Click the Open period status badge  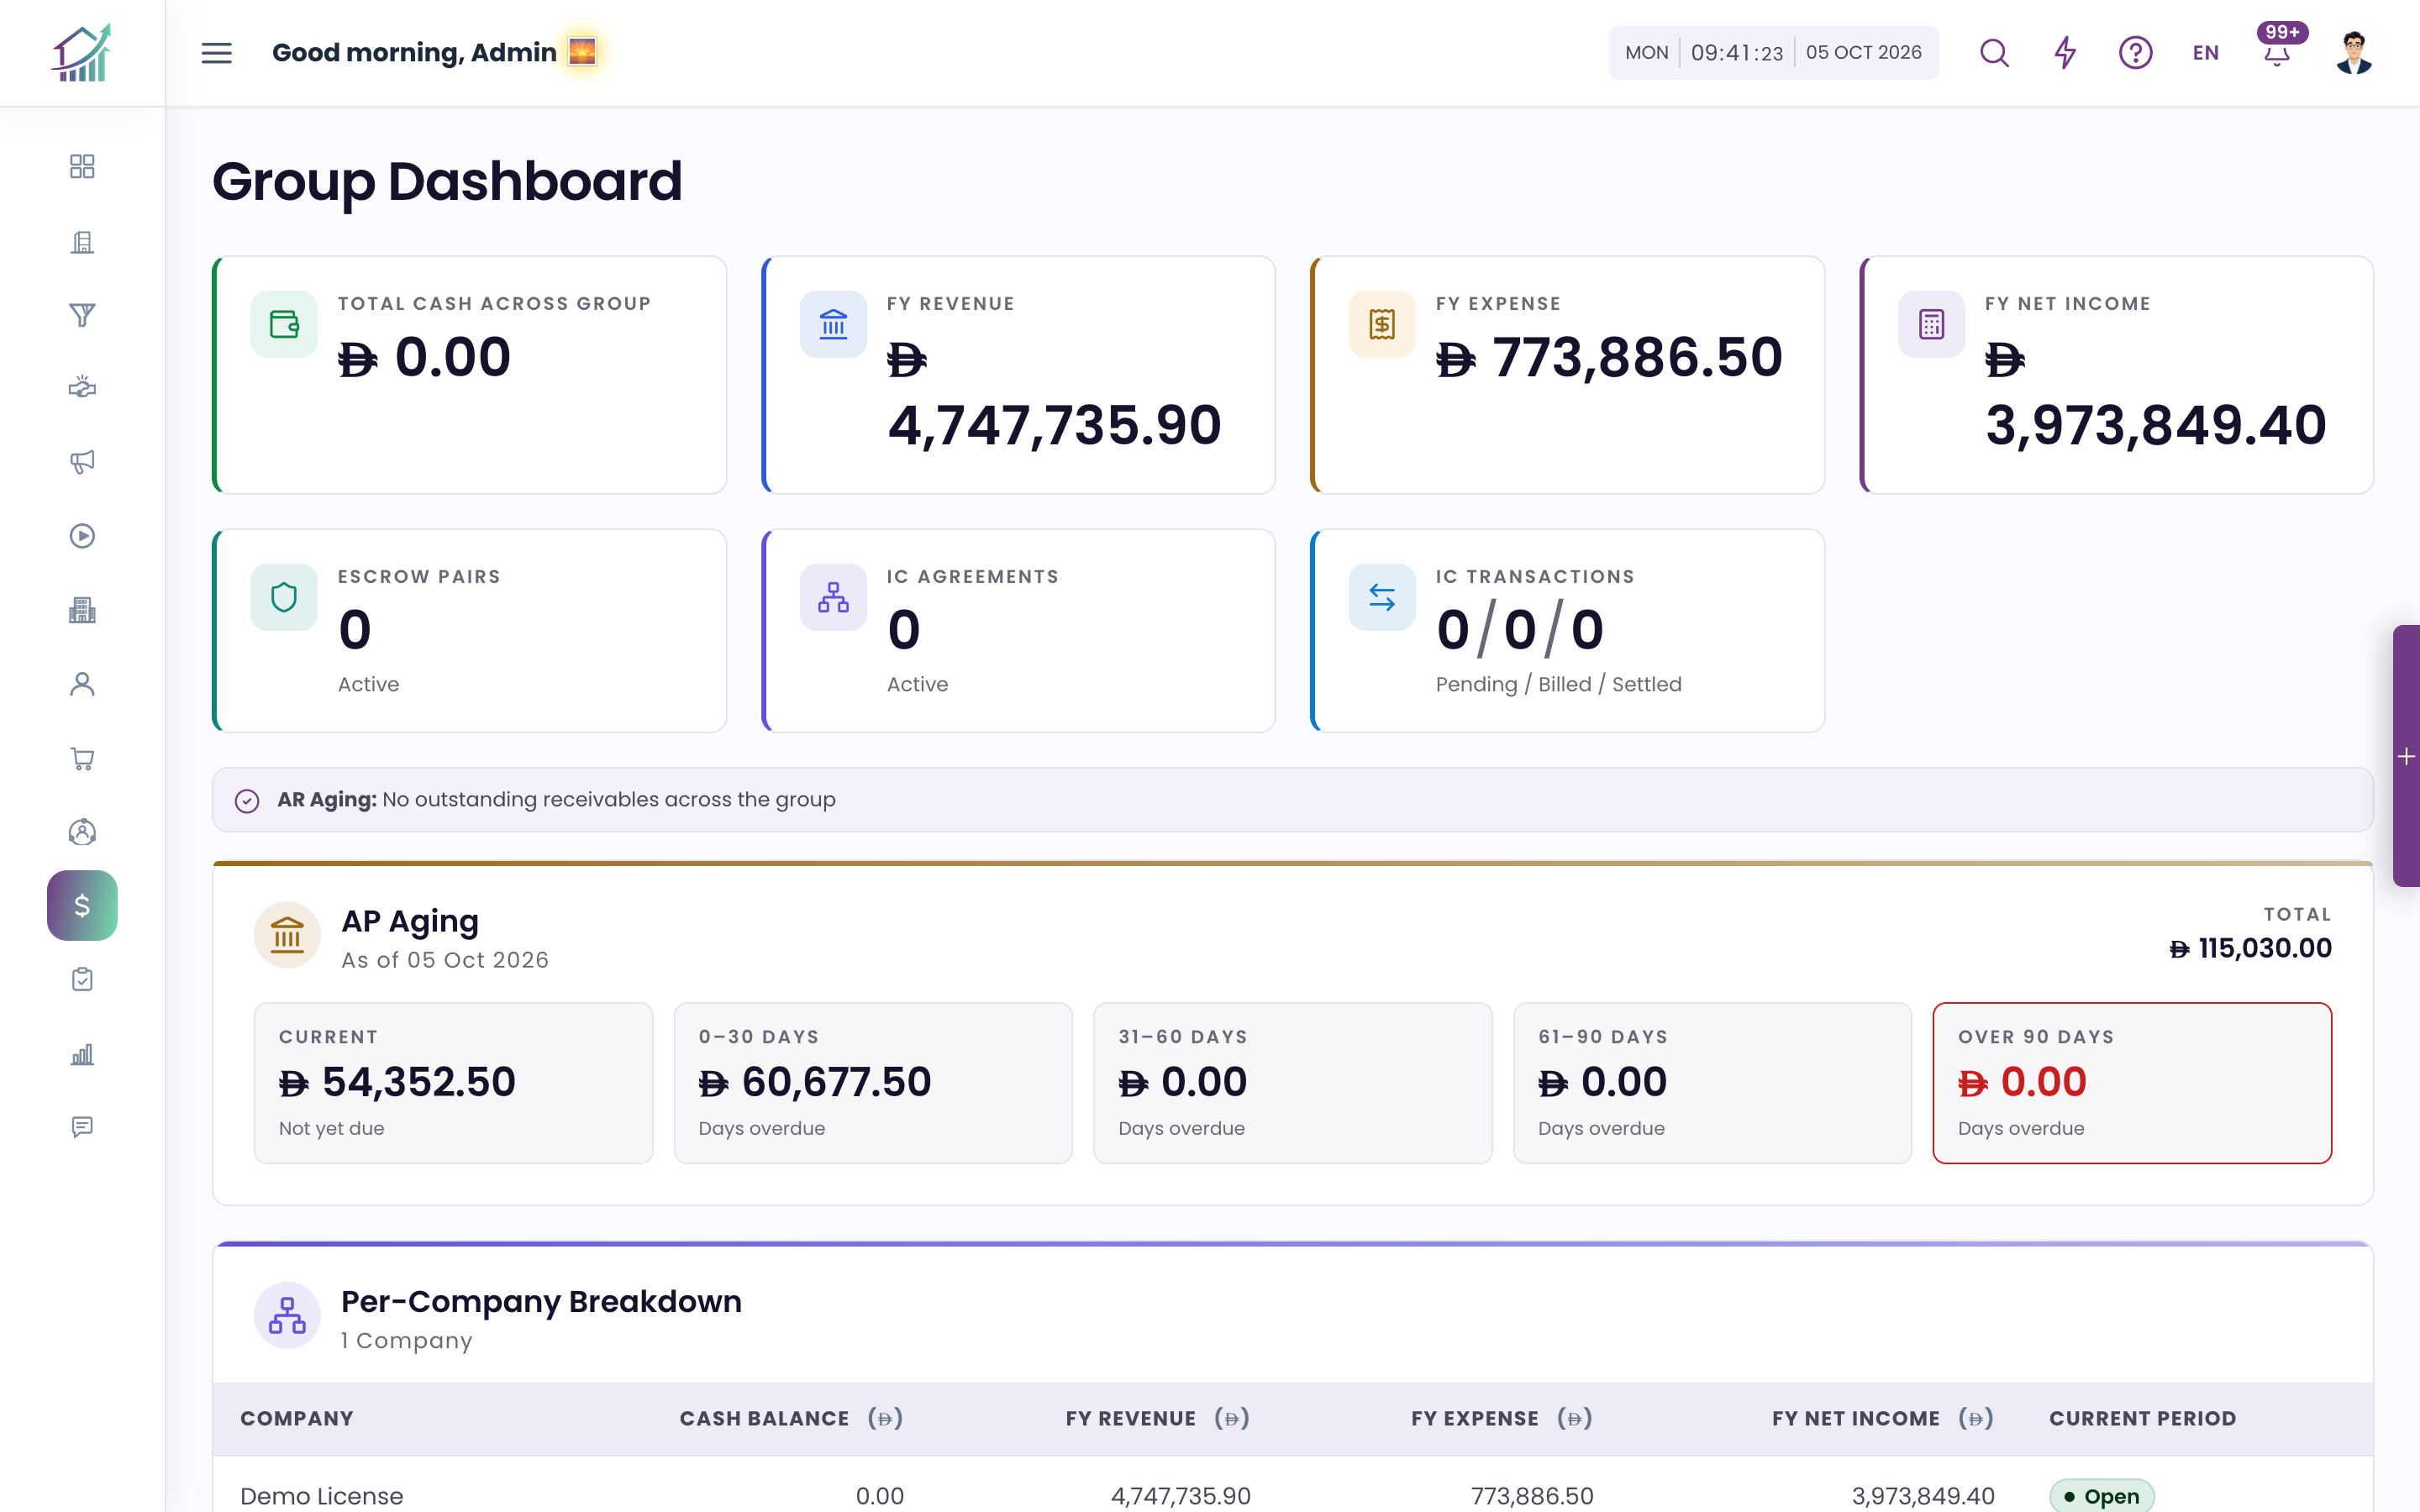point(2101,1495)
